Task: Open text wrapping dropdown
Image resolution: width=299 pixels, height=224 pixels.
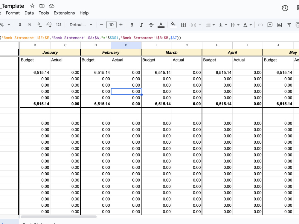Action: [x=235, y=25]
